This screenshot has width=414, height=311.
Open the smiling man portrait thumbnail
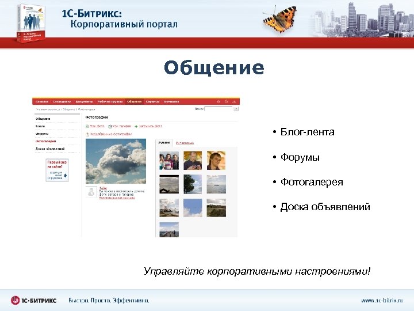pos(216,161)
